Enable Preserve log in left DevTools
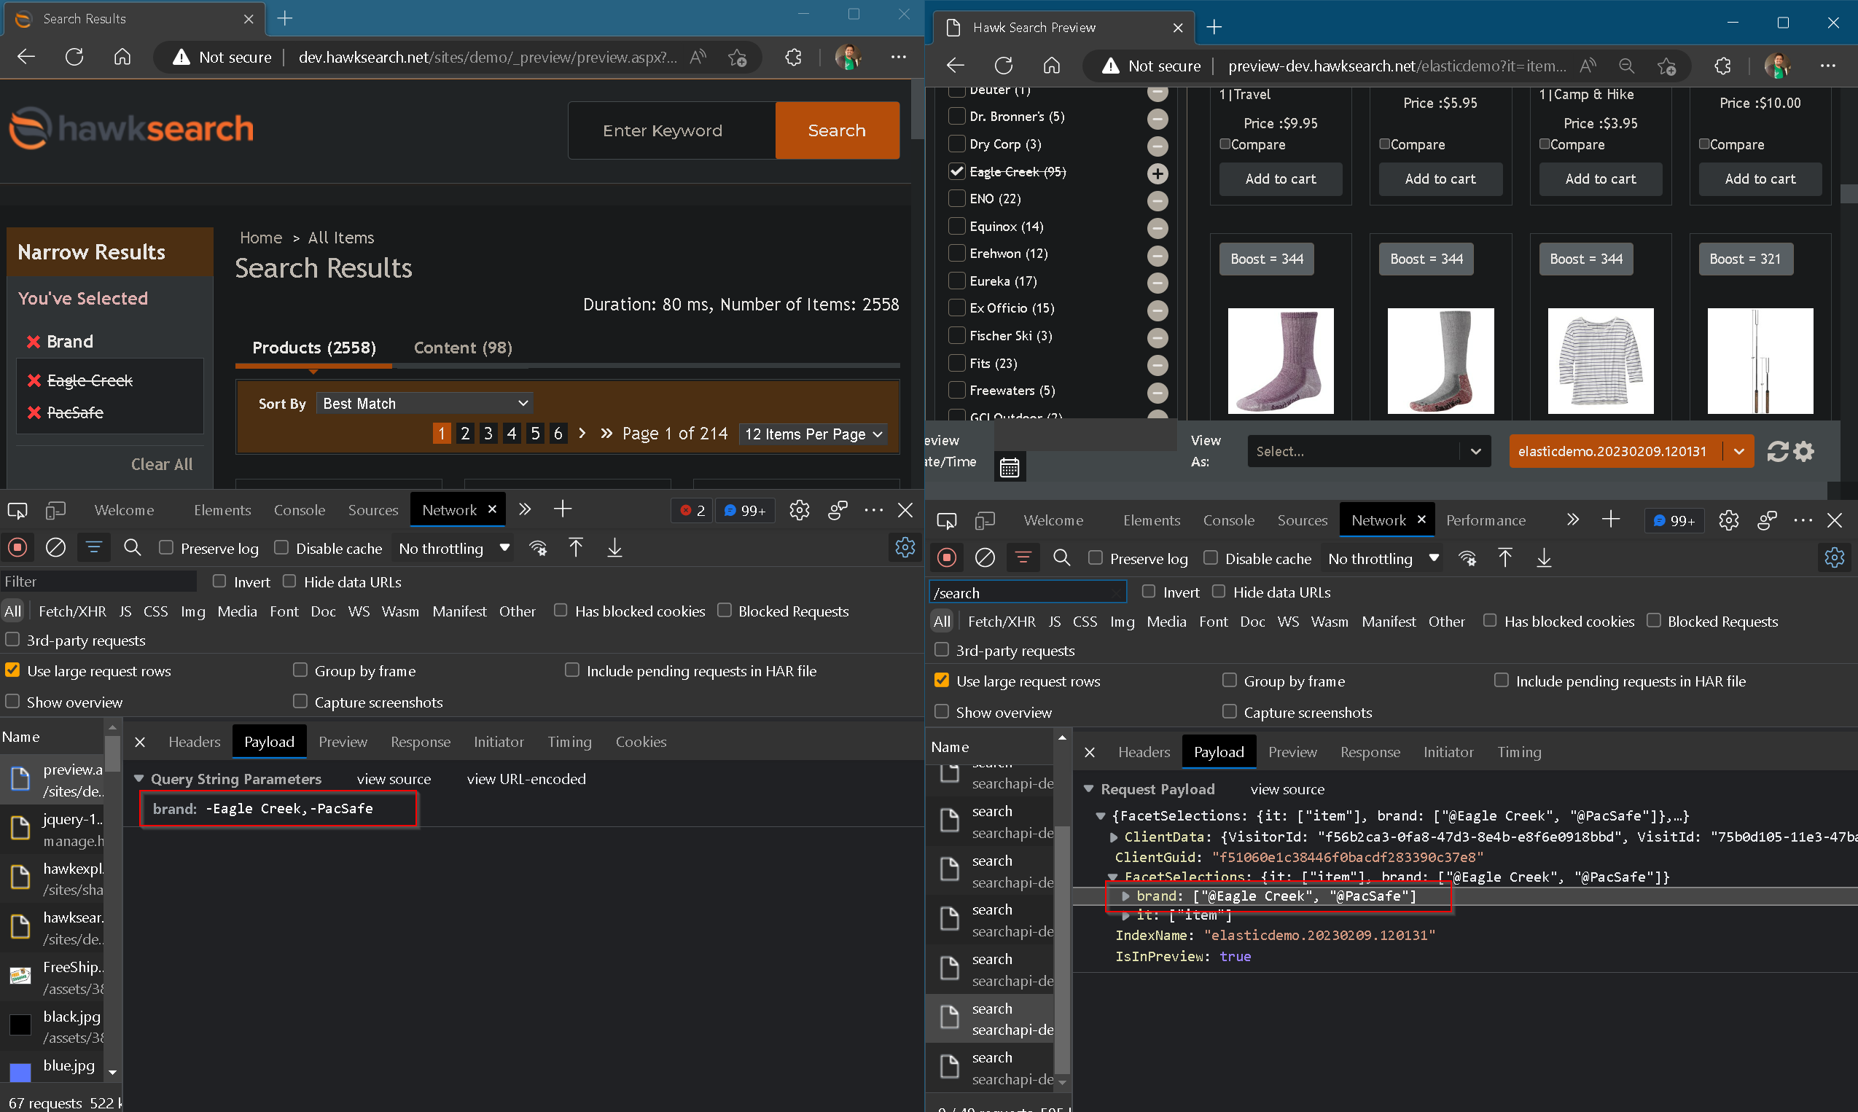This screenshot has height=1112, width=1858. 166,548
